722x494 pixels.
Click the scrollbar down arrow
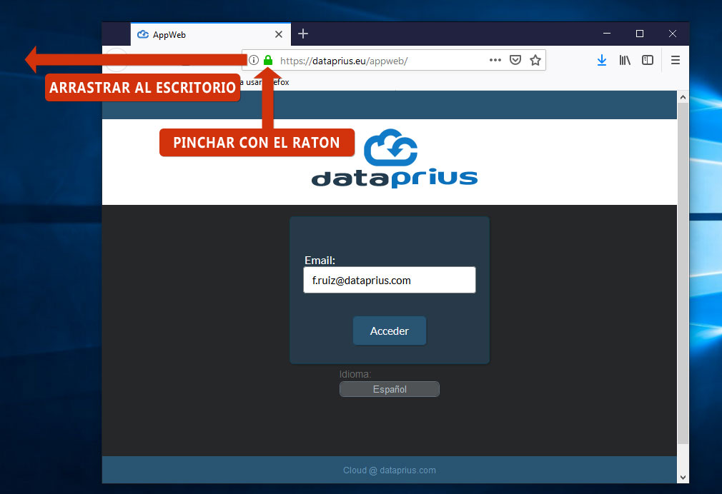pyautogui.click(x=683, y=478)
